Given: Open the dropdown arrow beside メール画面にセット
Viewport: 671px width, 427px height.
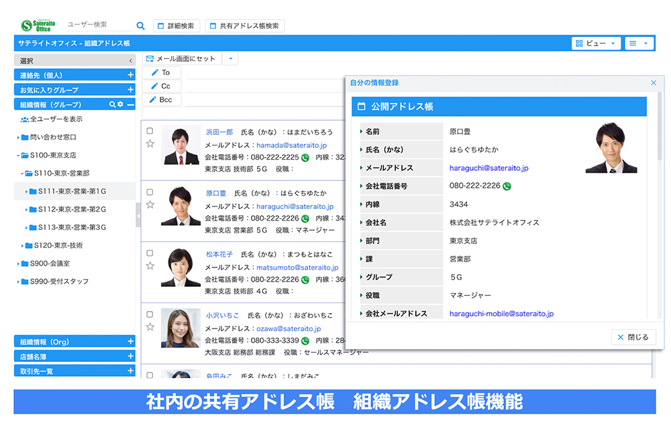Looking at the screenshot, I should (x=229, y=59).
